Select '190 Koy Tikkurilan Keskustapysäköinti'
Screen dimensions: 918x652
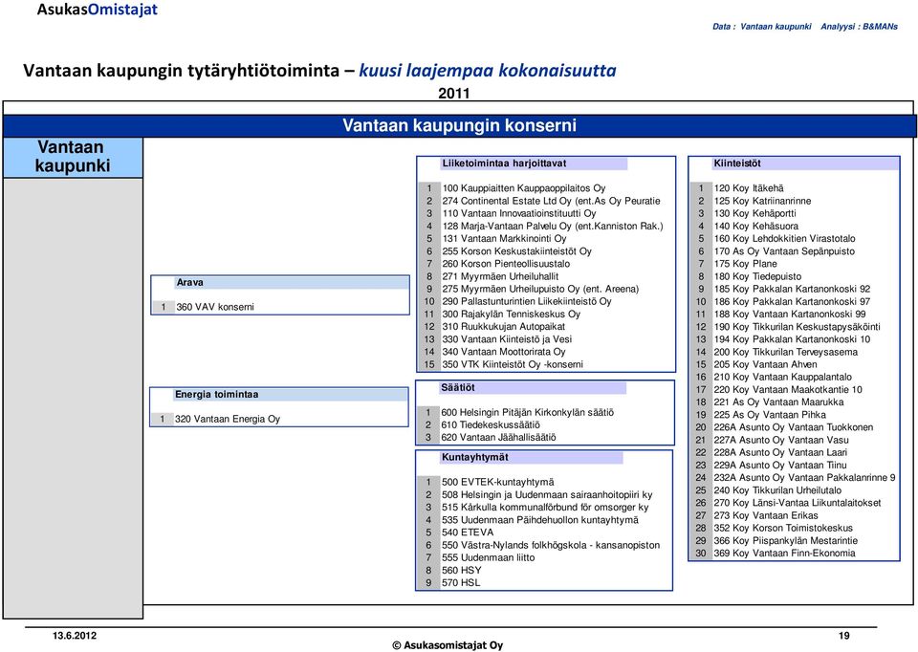797,327
